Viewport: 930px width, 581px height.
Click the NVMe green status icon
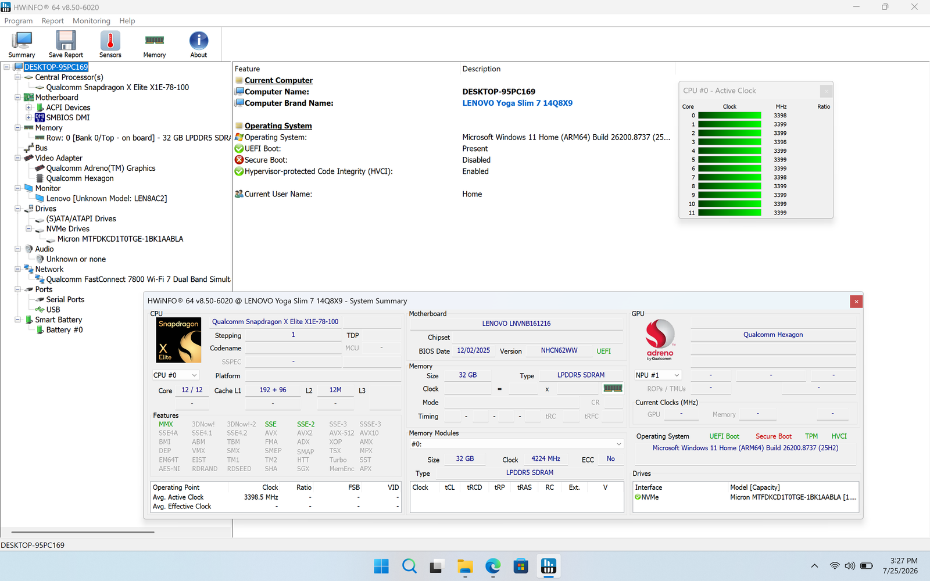638,497
